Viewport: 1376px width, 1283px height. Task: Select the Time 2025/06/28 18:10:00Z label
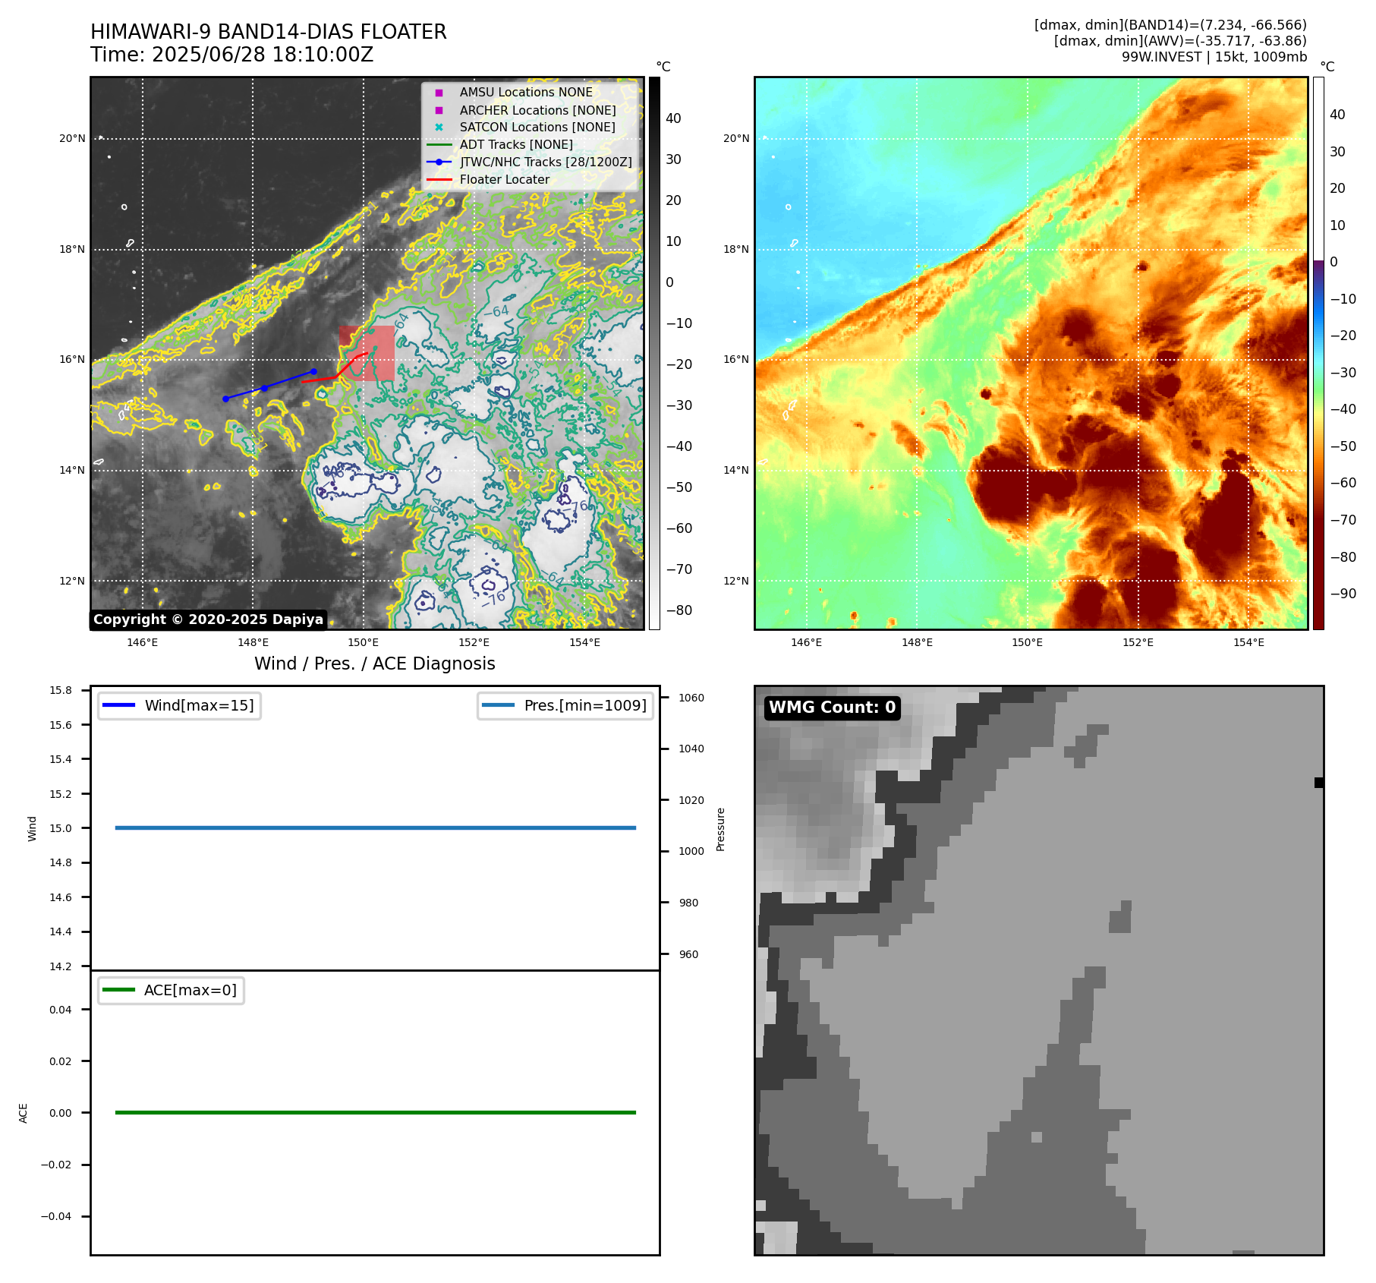tap(232, 55)
